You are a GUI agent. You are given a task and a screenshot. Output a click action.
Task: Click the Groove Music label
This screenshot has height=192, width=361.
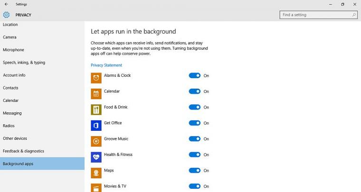point(116,139)
